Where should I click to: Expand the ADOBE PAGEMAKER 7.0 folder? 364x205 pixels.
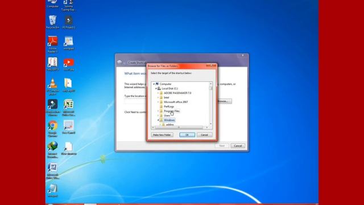158,93
